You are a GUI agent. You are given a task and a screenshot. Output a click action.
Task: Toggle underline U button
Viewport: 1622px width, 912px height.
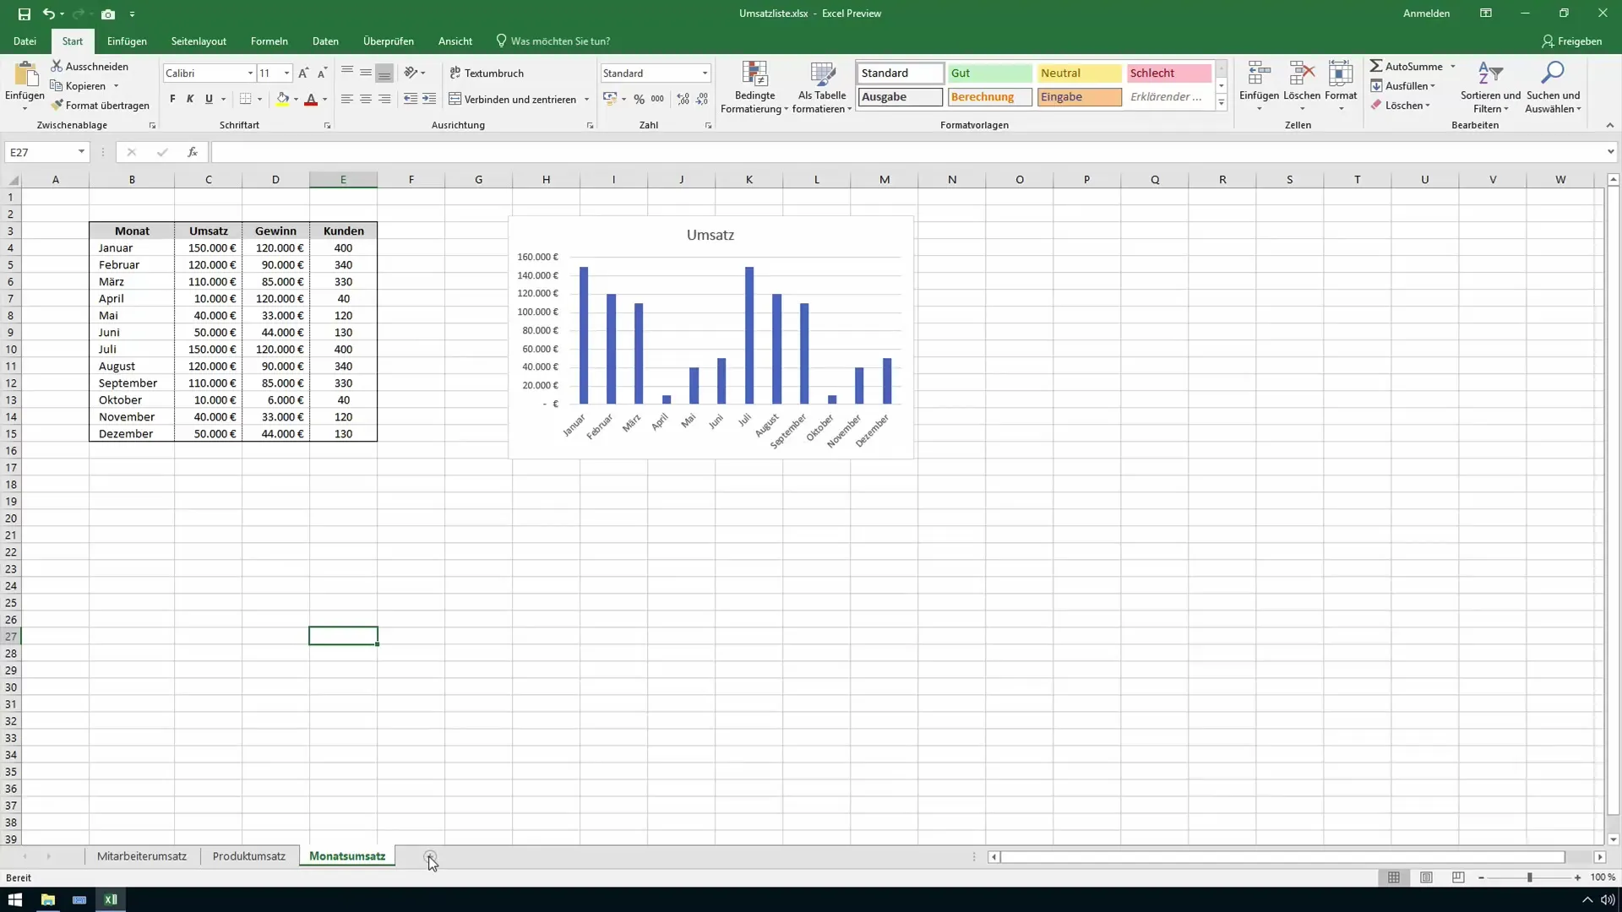[x=209, y=99]
